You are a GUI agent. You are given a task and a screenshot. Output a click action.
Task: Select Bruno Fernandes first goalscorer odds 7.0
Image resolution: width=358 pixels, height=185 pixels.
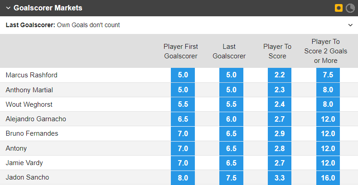[183, 133]
